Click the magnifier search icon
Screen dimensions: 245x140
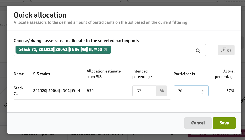click(x=198, y=51)
